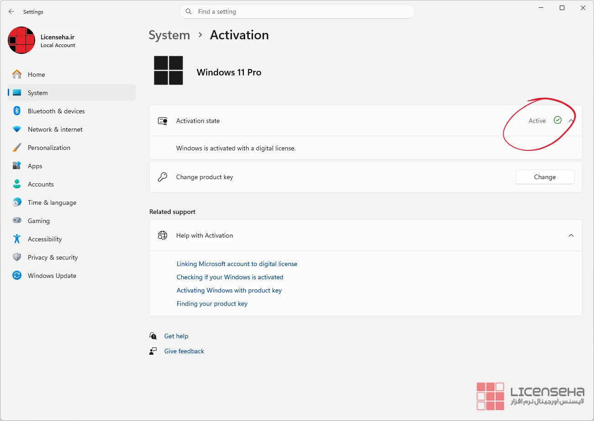The width and height of the screenshot is (594, 421).
Task: Click the Give feedback icon
Action: tap(153, 351)
